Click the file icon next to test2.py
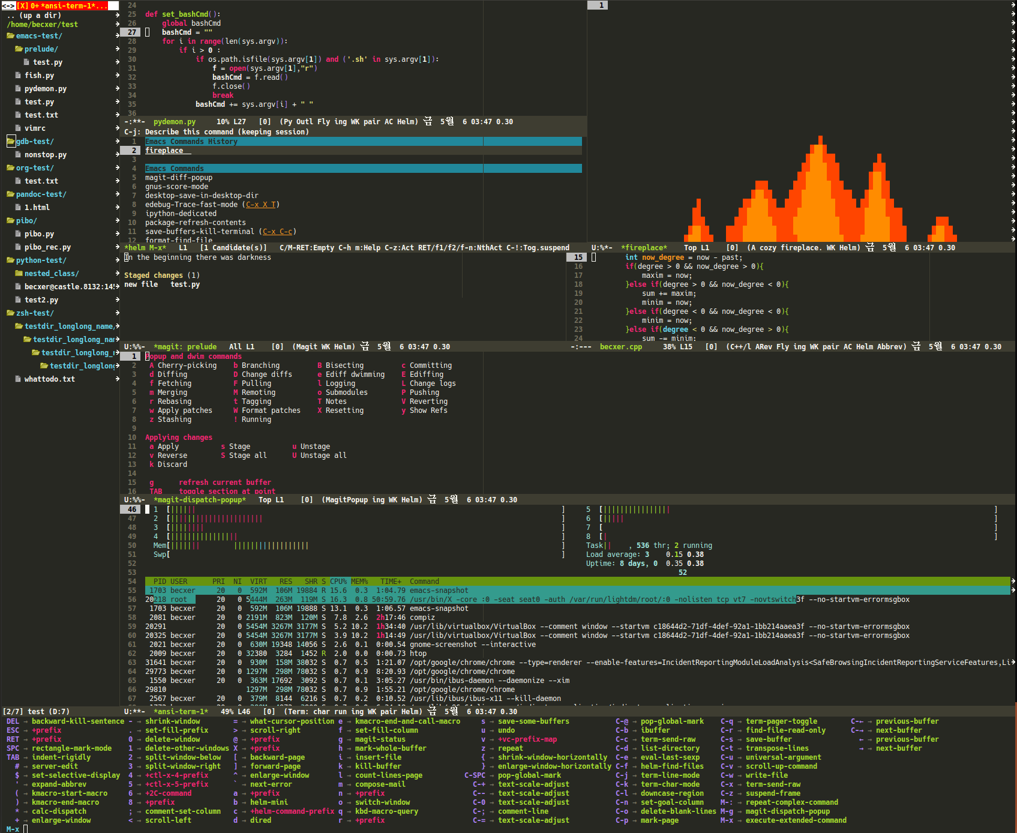Image resolution: width=1017 pixels, height=833 pixels. point(19,300)
